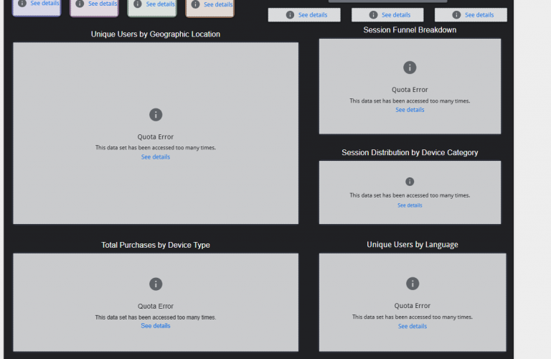Viewport: 551px width, 359px height.
Task: Click accessed too many times message in Device Category
Action: click(x=410, y=195)
